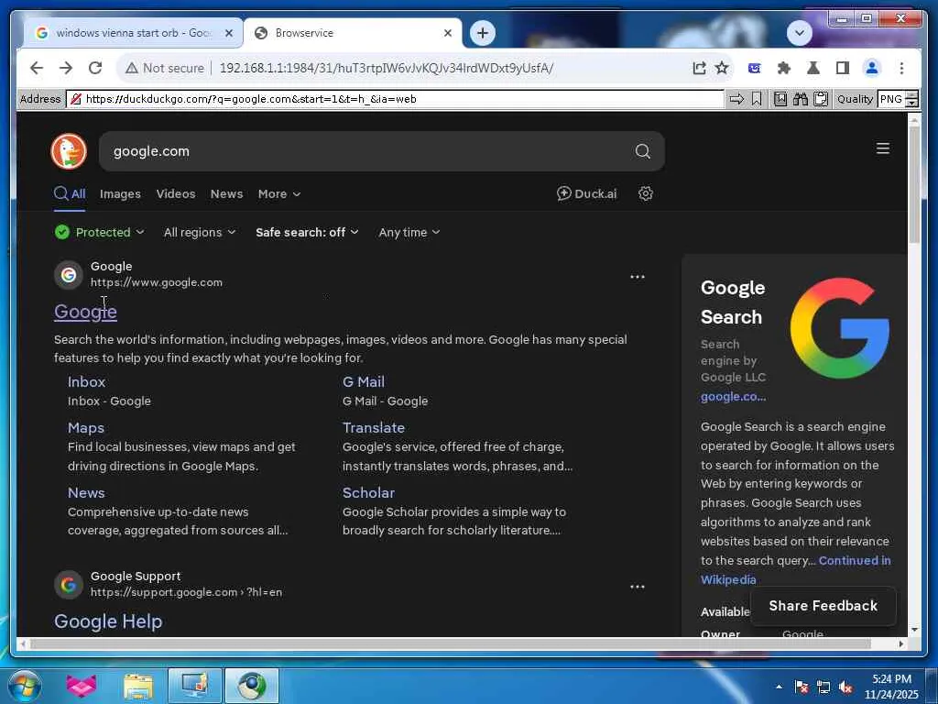Select the All results tab
The width and height of the screenshot is (938, 704).
pos(70,194)
